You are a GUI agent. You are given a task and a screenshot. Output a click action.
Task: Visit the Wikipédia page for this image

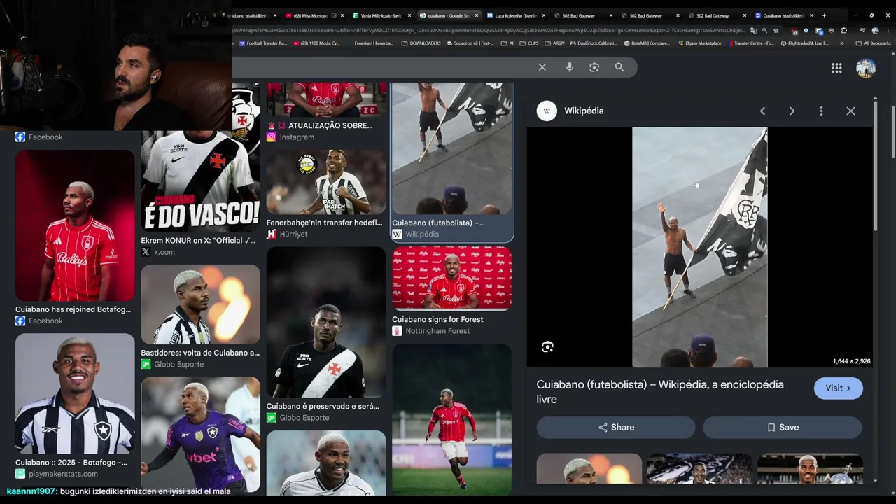click(839, 388)
